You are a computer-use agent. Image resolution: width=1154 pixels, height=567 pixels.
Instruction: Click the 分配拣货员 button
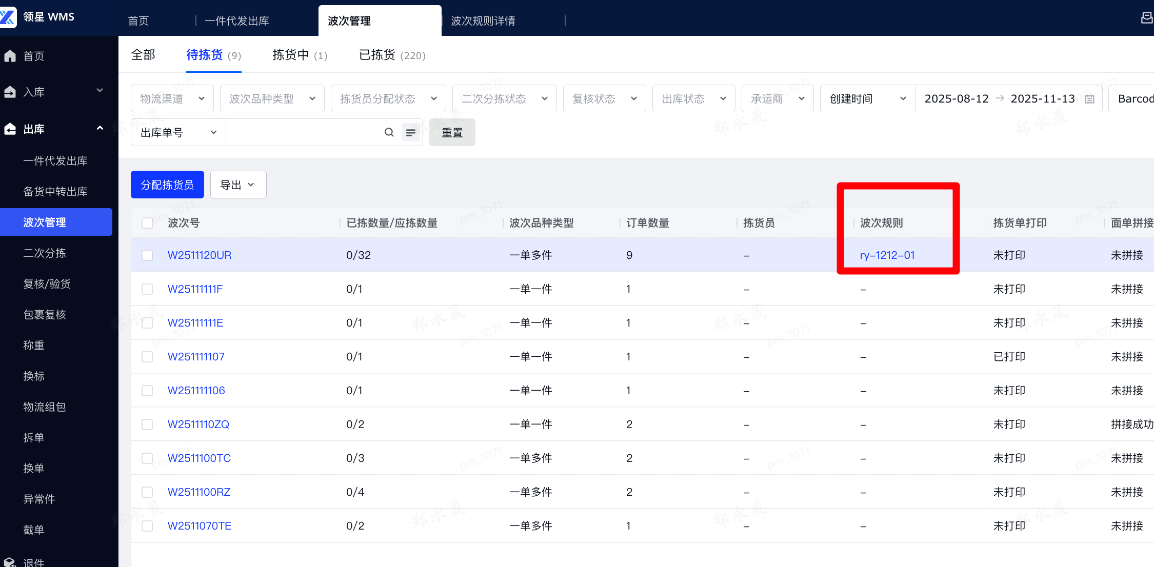point(167,185)
